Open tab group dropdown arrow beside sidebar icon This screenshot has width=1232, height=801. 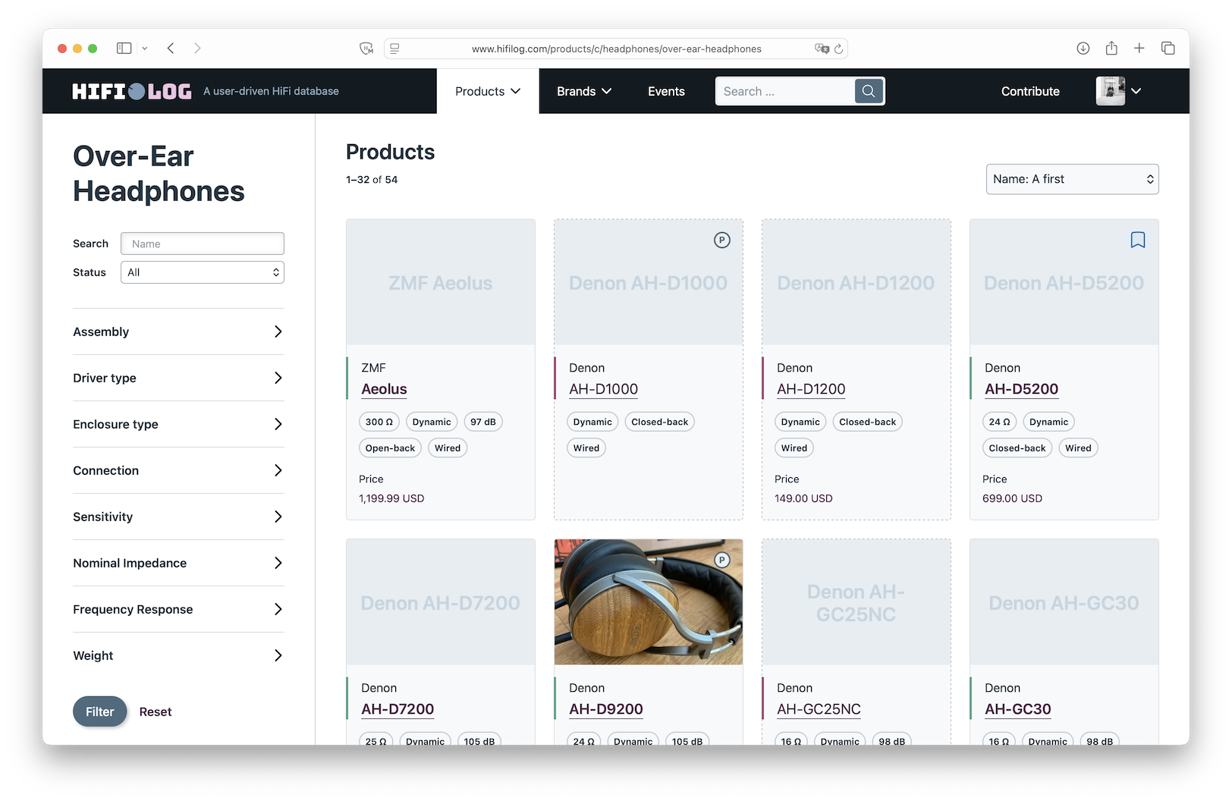pyautogui.click(x=145, y=49)
